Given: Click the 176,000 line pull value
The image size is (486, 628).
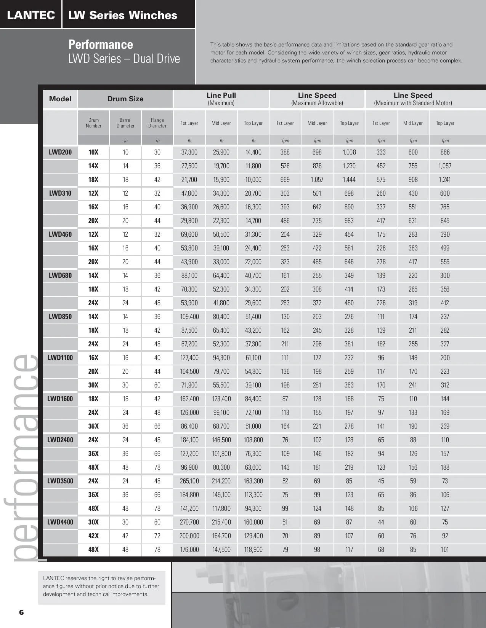Looking at the screenshot, I should 189,550.
